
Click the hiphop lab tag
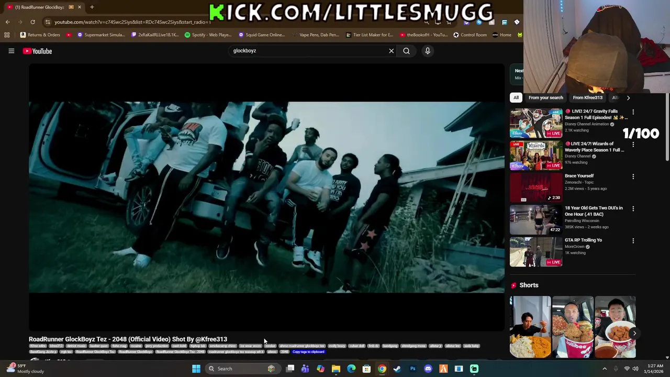coord(198,346)
